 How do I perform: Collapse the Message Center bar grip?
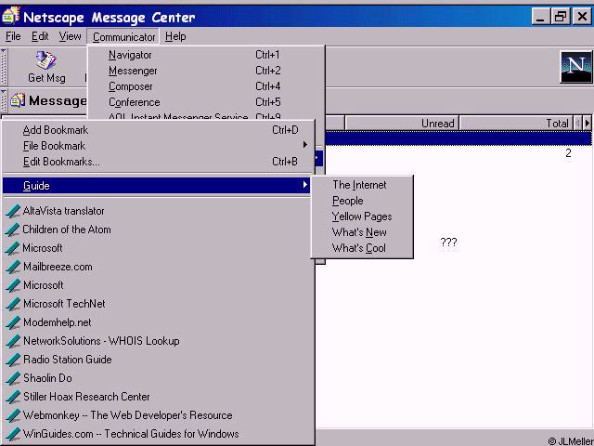4,100
